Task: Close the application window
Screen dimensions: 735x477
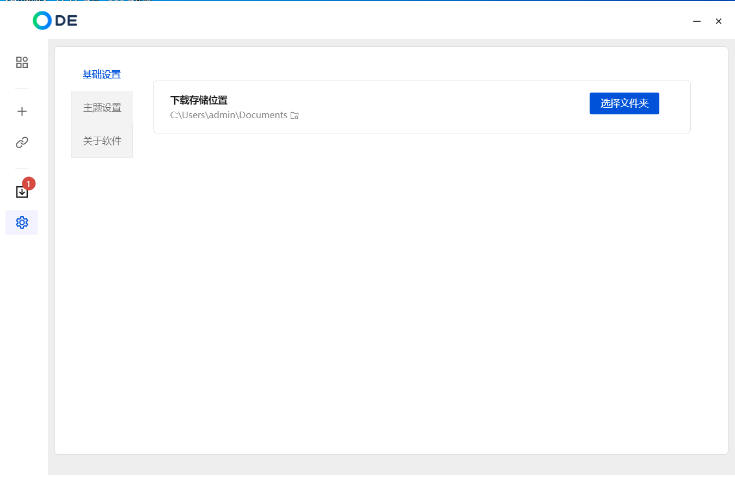Action: click(719, 21)
